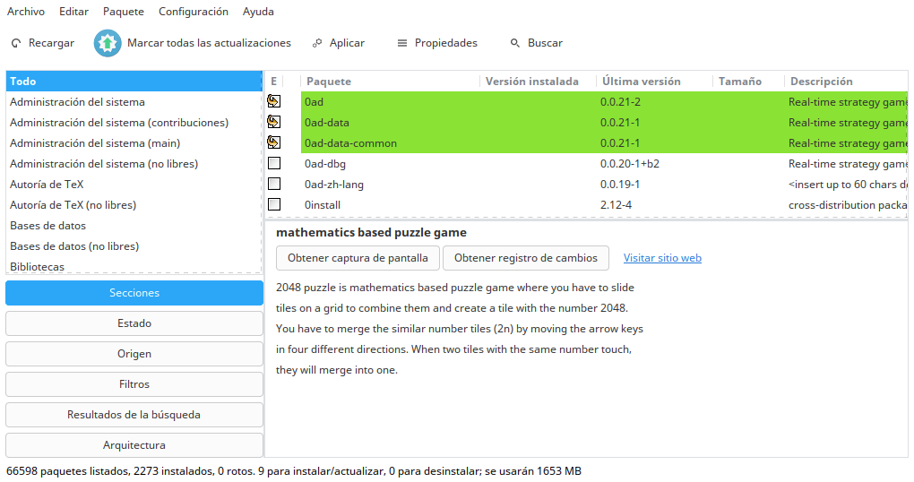The width and height of the screenshot is (914, 482).
Task: Select the 0install package name
Action: [323, 205]
